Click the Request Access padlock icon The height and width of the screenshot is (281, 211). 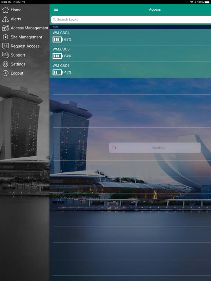(5, 46)
